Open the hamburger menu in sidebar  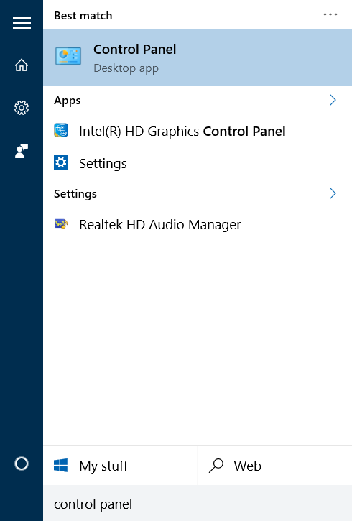22,23
